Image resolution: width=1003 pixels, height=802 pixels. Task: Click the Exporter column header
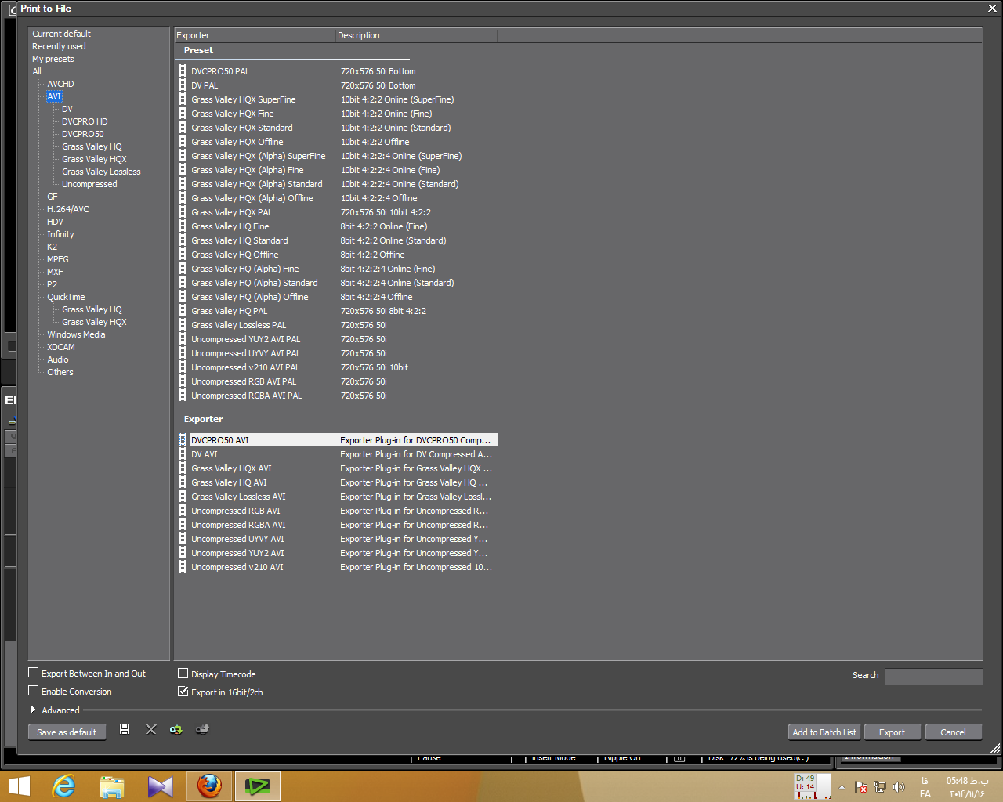click(255, 35)
